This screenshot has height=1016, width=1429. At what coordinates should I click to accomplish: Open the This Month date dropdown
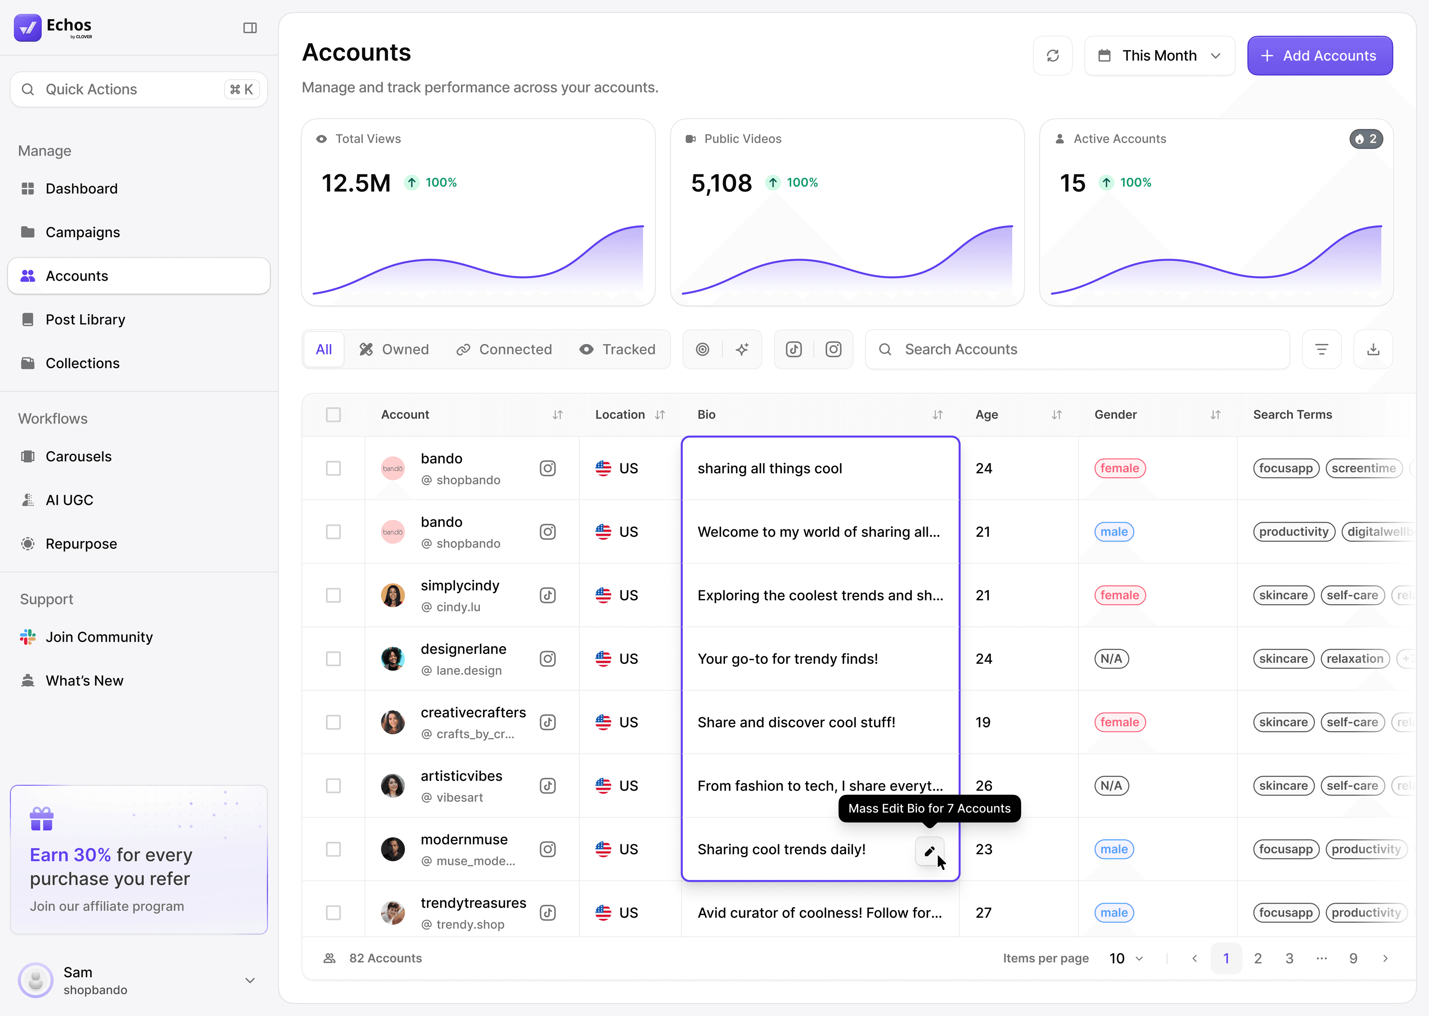(x=1159, y=56)
